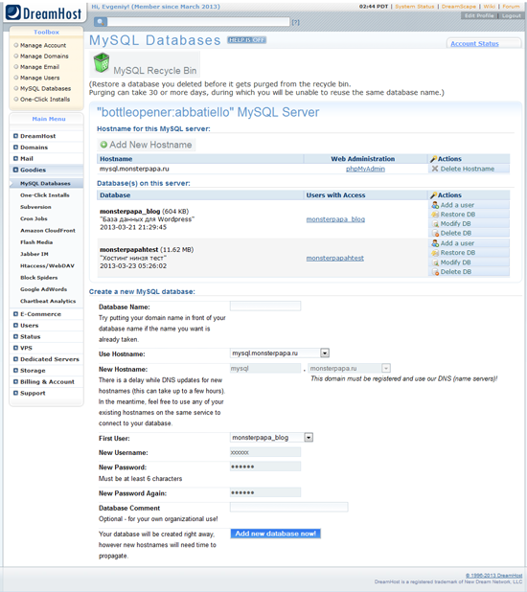Click the search help [?] link
Screen dimensions: 527x592
295,22
